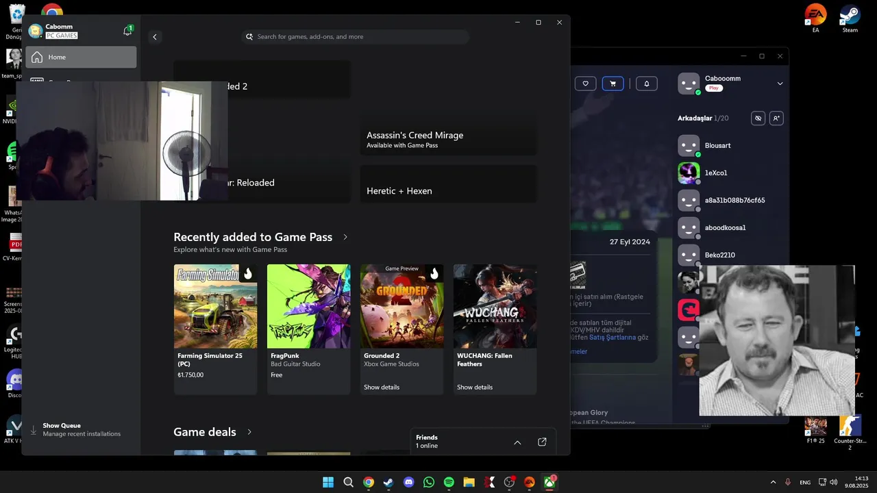Open the FragPunk cover art
This screenshot has height=493, width=877.
(x=308, y=306)
